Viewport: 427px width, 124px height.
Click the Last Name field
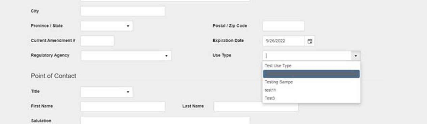pos(256,107)
